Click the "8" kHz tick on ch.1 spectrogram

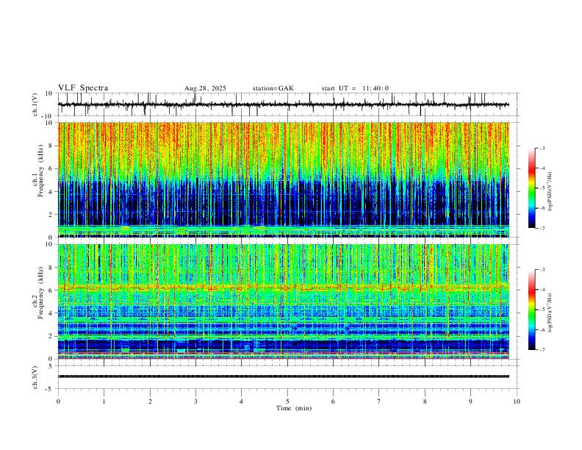coord(51,146)
